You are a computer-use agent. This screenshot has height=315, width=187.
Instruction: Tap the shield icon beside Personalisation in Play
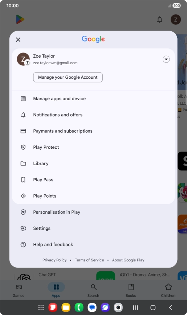(x=23, y=212)
